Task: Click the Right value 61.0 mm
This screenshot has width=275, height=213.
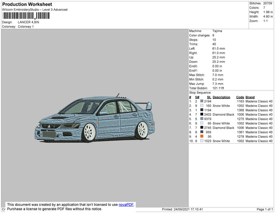Action: pyautogui.click(x=219, y=53)
